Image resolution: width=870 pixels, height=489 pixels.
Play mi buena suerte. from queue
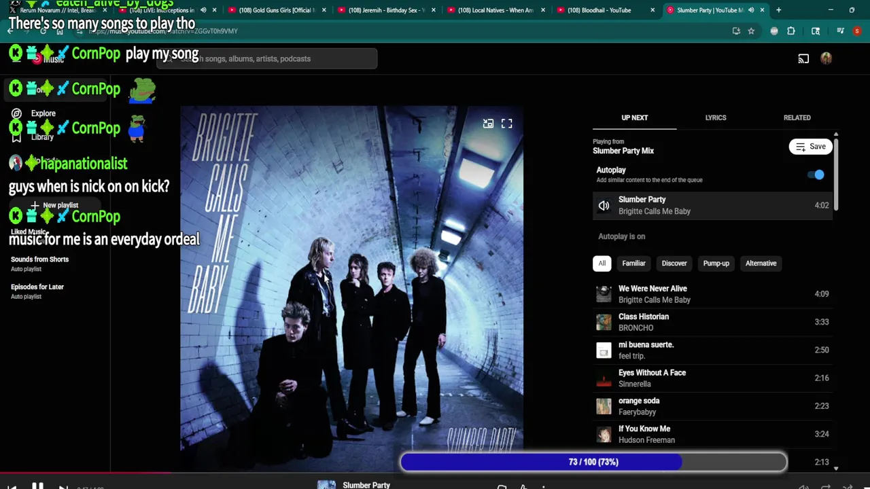point(713,350)
